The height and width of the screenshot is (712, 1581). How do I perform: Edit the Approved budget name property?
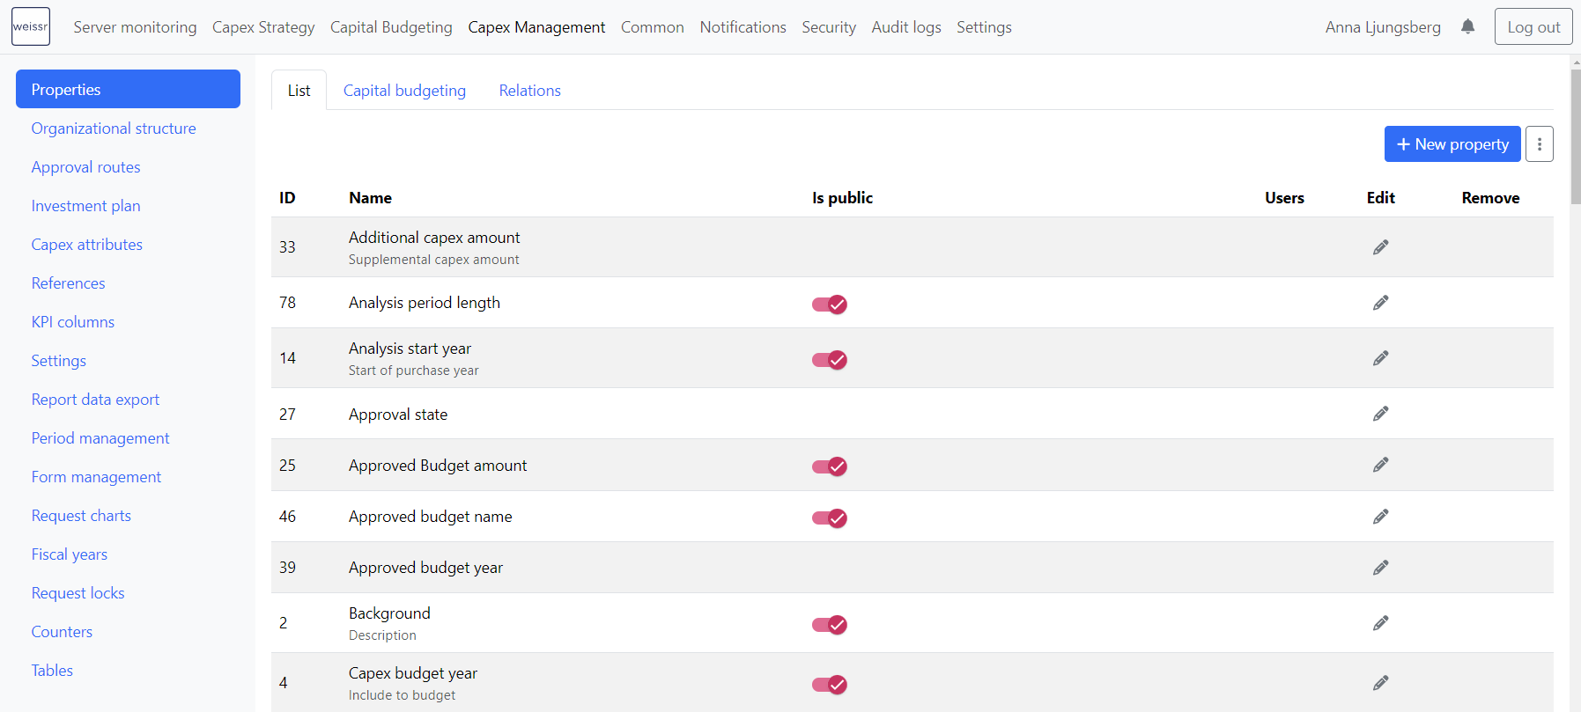1380,517
